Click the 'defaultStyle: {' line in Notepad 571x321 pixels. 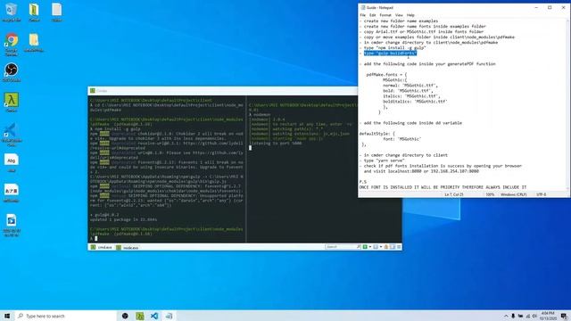tap(377, 134)
